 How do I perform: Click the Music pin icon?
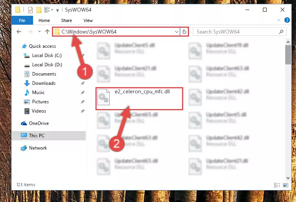(x=82, y=93)
